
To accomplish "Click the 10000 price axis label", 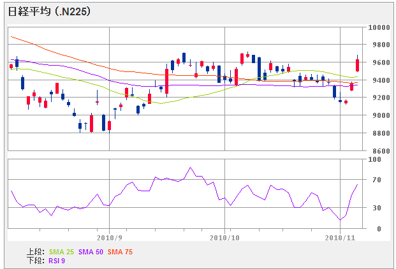I will click(379, 27).
